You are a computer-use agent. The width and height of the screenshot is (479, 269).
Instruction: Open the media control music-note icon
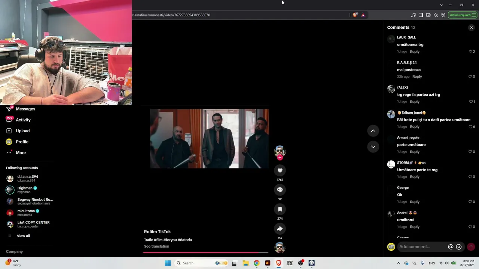413,15
